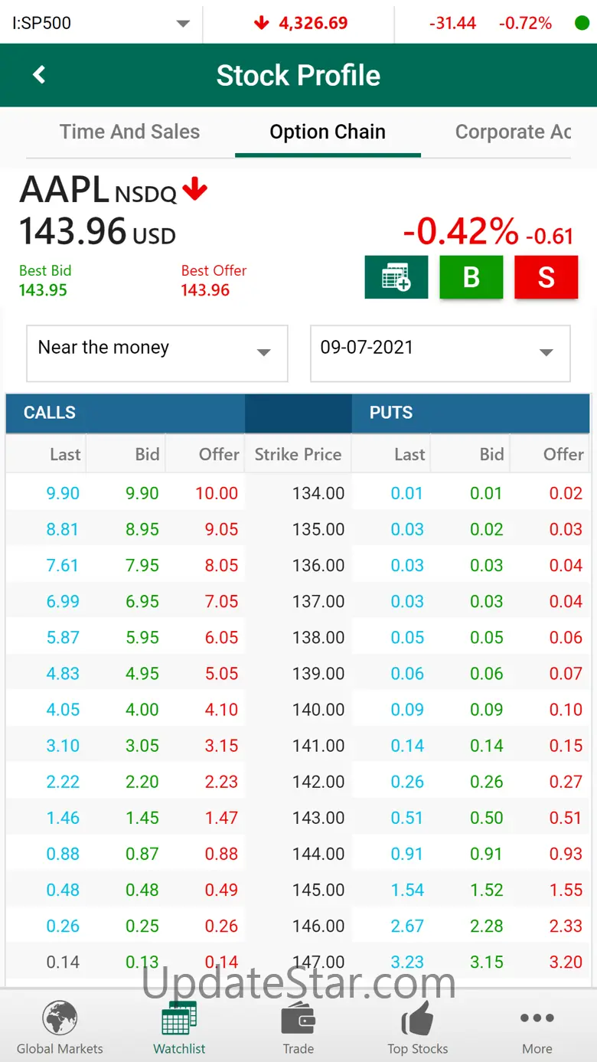Select the Option Chain tab
Viewport: 597px width, 1062px height.
tap(328, 132)
